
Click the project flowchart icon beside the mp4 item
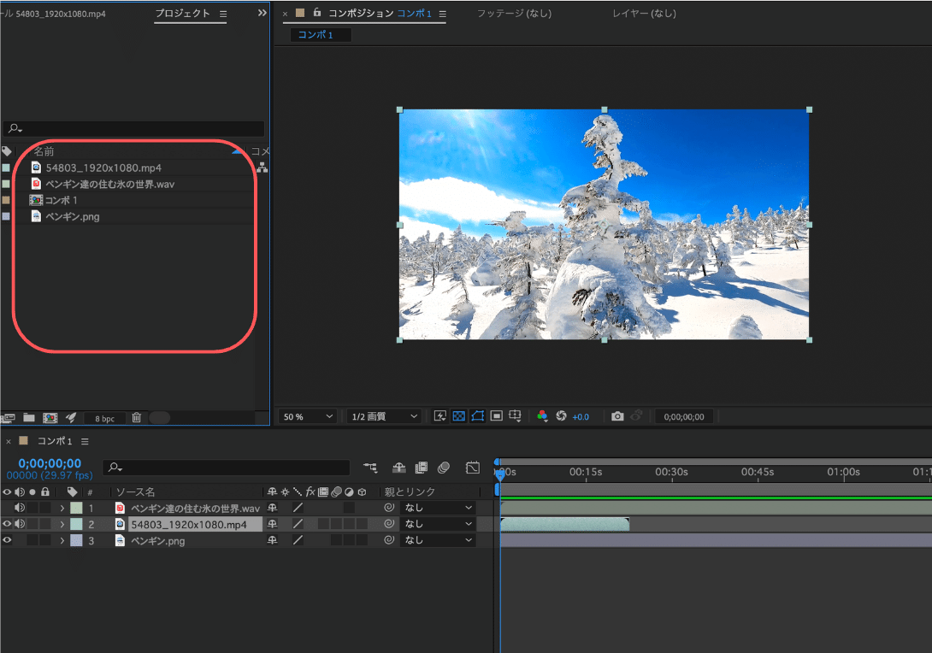[262, 168]
